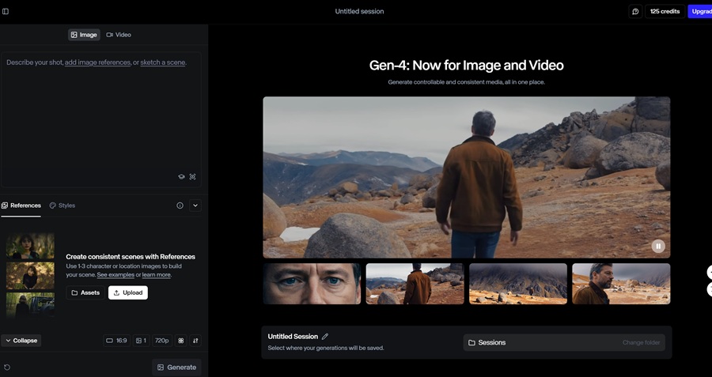Switch to the Video tab
The width and height of the screenshot is (712, 377).
(x=119, y=35)
